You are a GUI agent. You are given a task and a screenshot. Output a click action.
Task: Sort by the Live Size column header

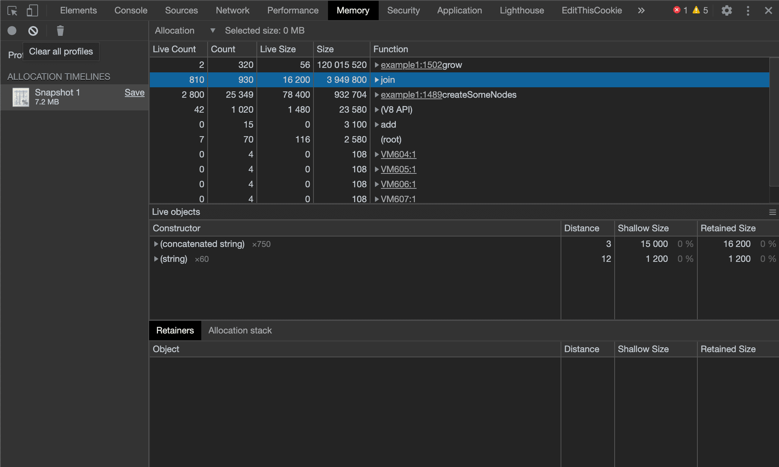(x=278, y=49)
